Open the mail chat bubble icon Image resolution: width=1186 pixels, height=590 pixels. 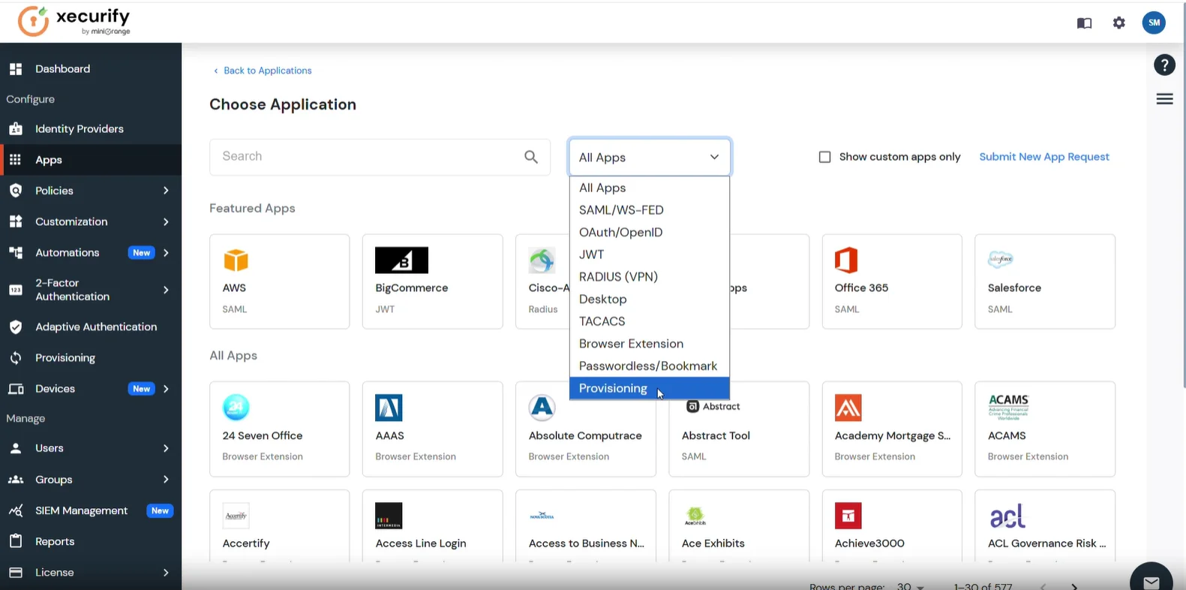pos(1151,582)
